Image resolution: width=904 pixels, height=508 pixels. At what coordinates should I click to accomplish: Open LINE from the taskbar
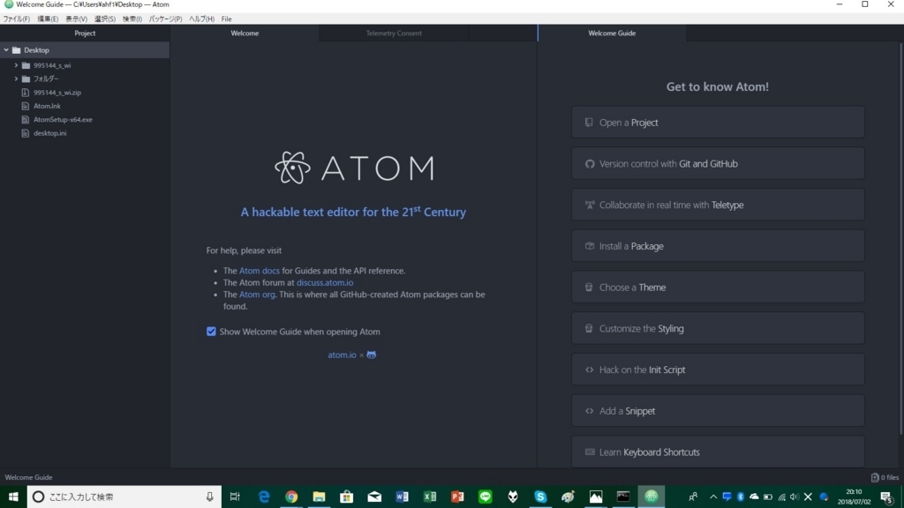tap(485, 497)
